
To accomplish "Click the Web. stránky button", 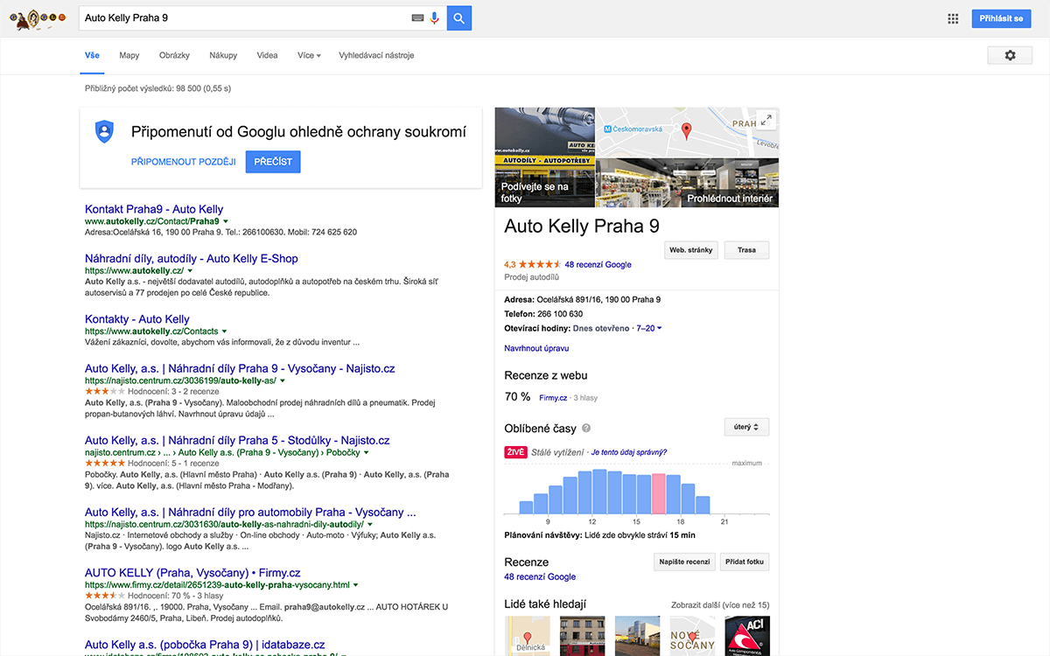I will [691, 250].
